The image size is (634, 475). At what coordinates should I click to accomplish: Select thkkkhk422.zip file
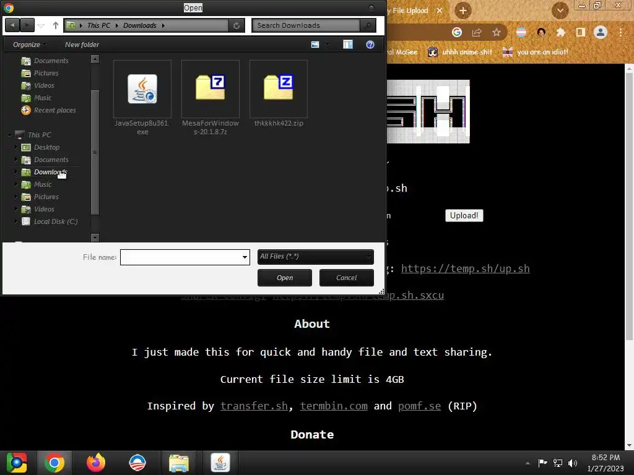[279, 94]
